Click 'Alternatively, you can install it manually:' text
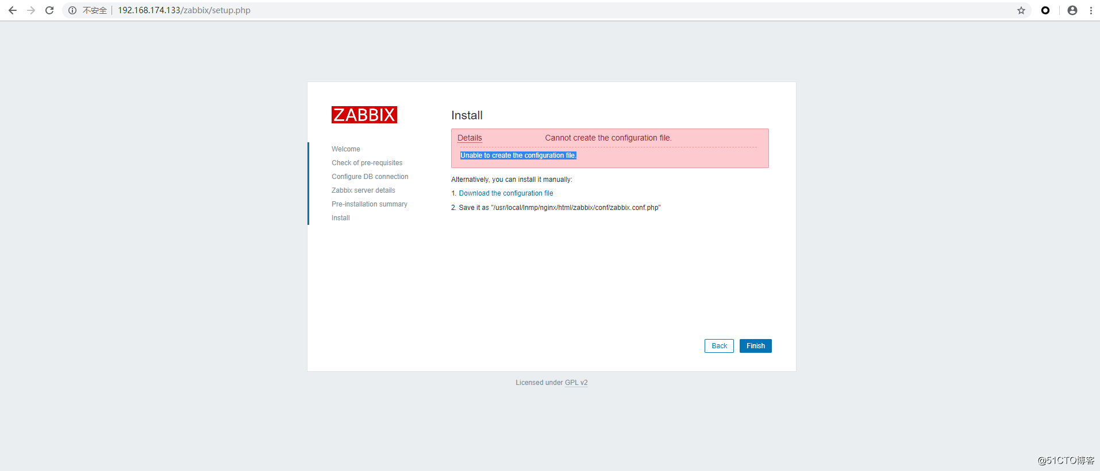1100x471 pixels. pyautogui.click(x=511, y=180)
